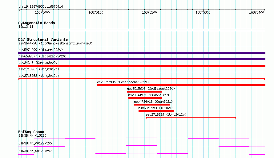Click the 19p13.11 band label

(26, 27)
